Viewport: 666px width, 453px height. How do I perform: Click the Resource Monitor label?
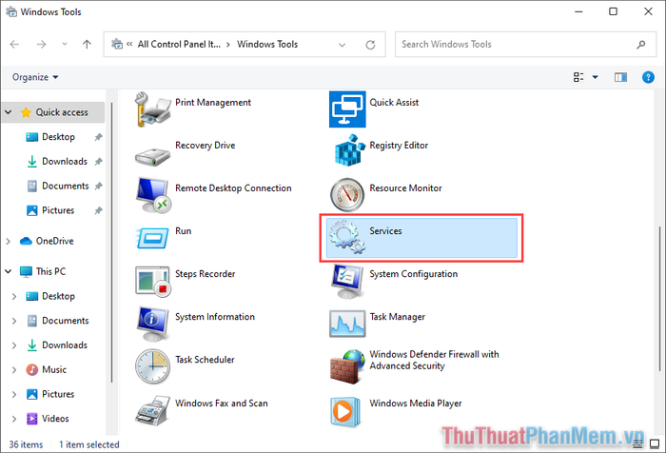pos(405,188)
